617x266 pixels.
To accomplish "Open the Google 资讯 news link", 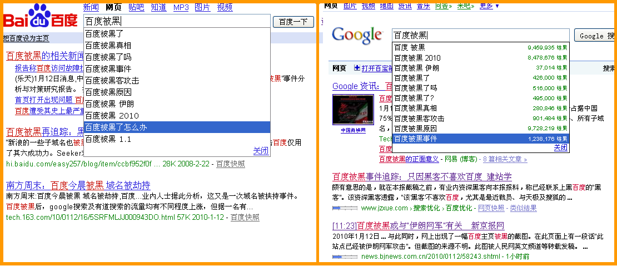I will pos(362,86).
